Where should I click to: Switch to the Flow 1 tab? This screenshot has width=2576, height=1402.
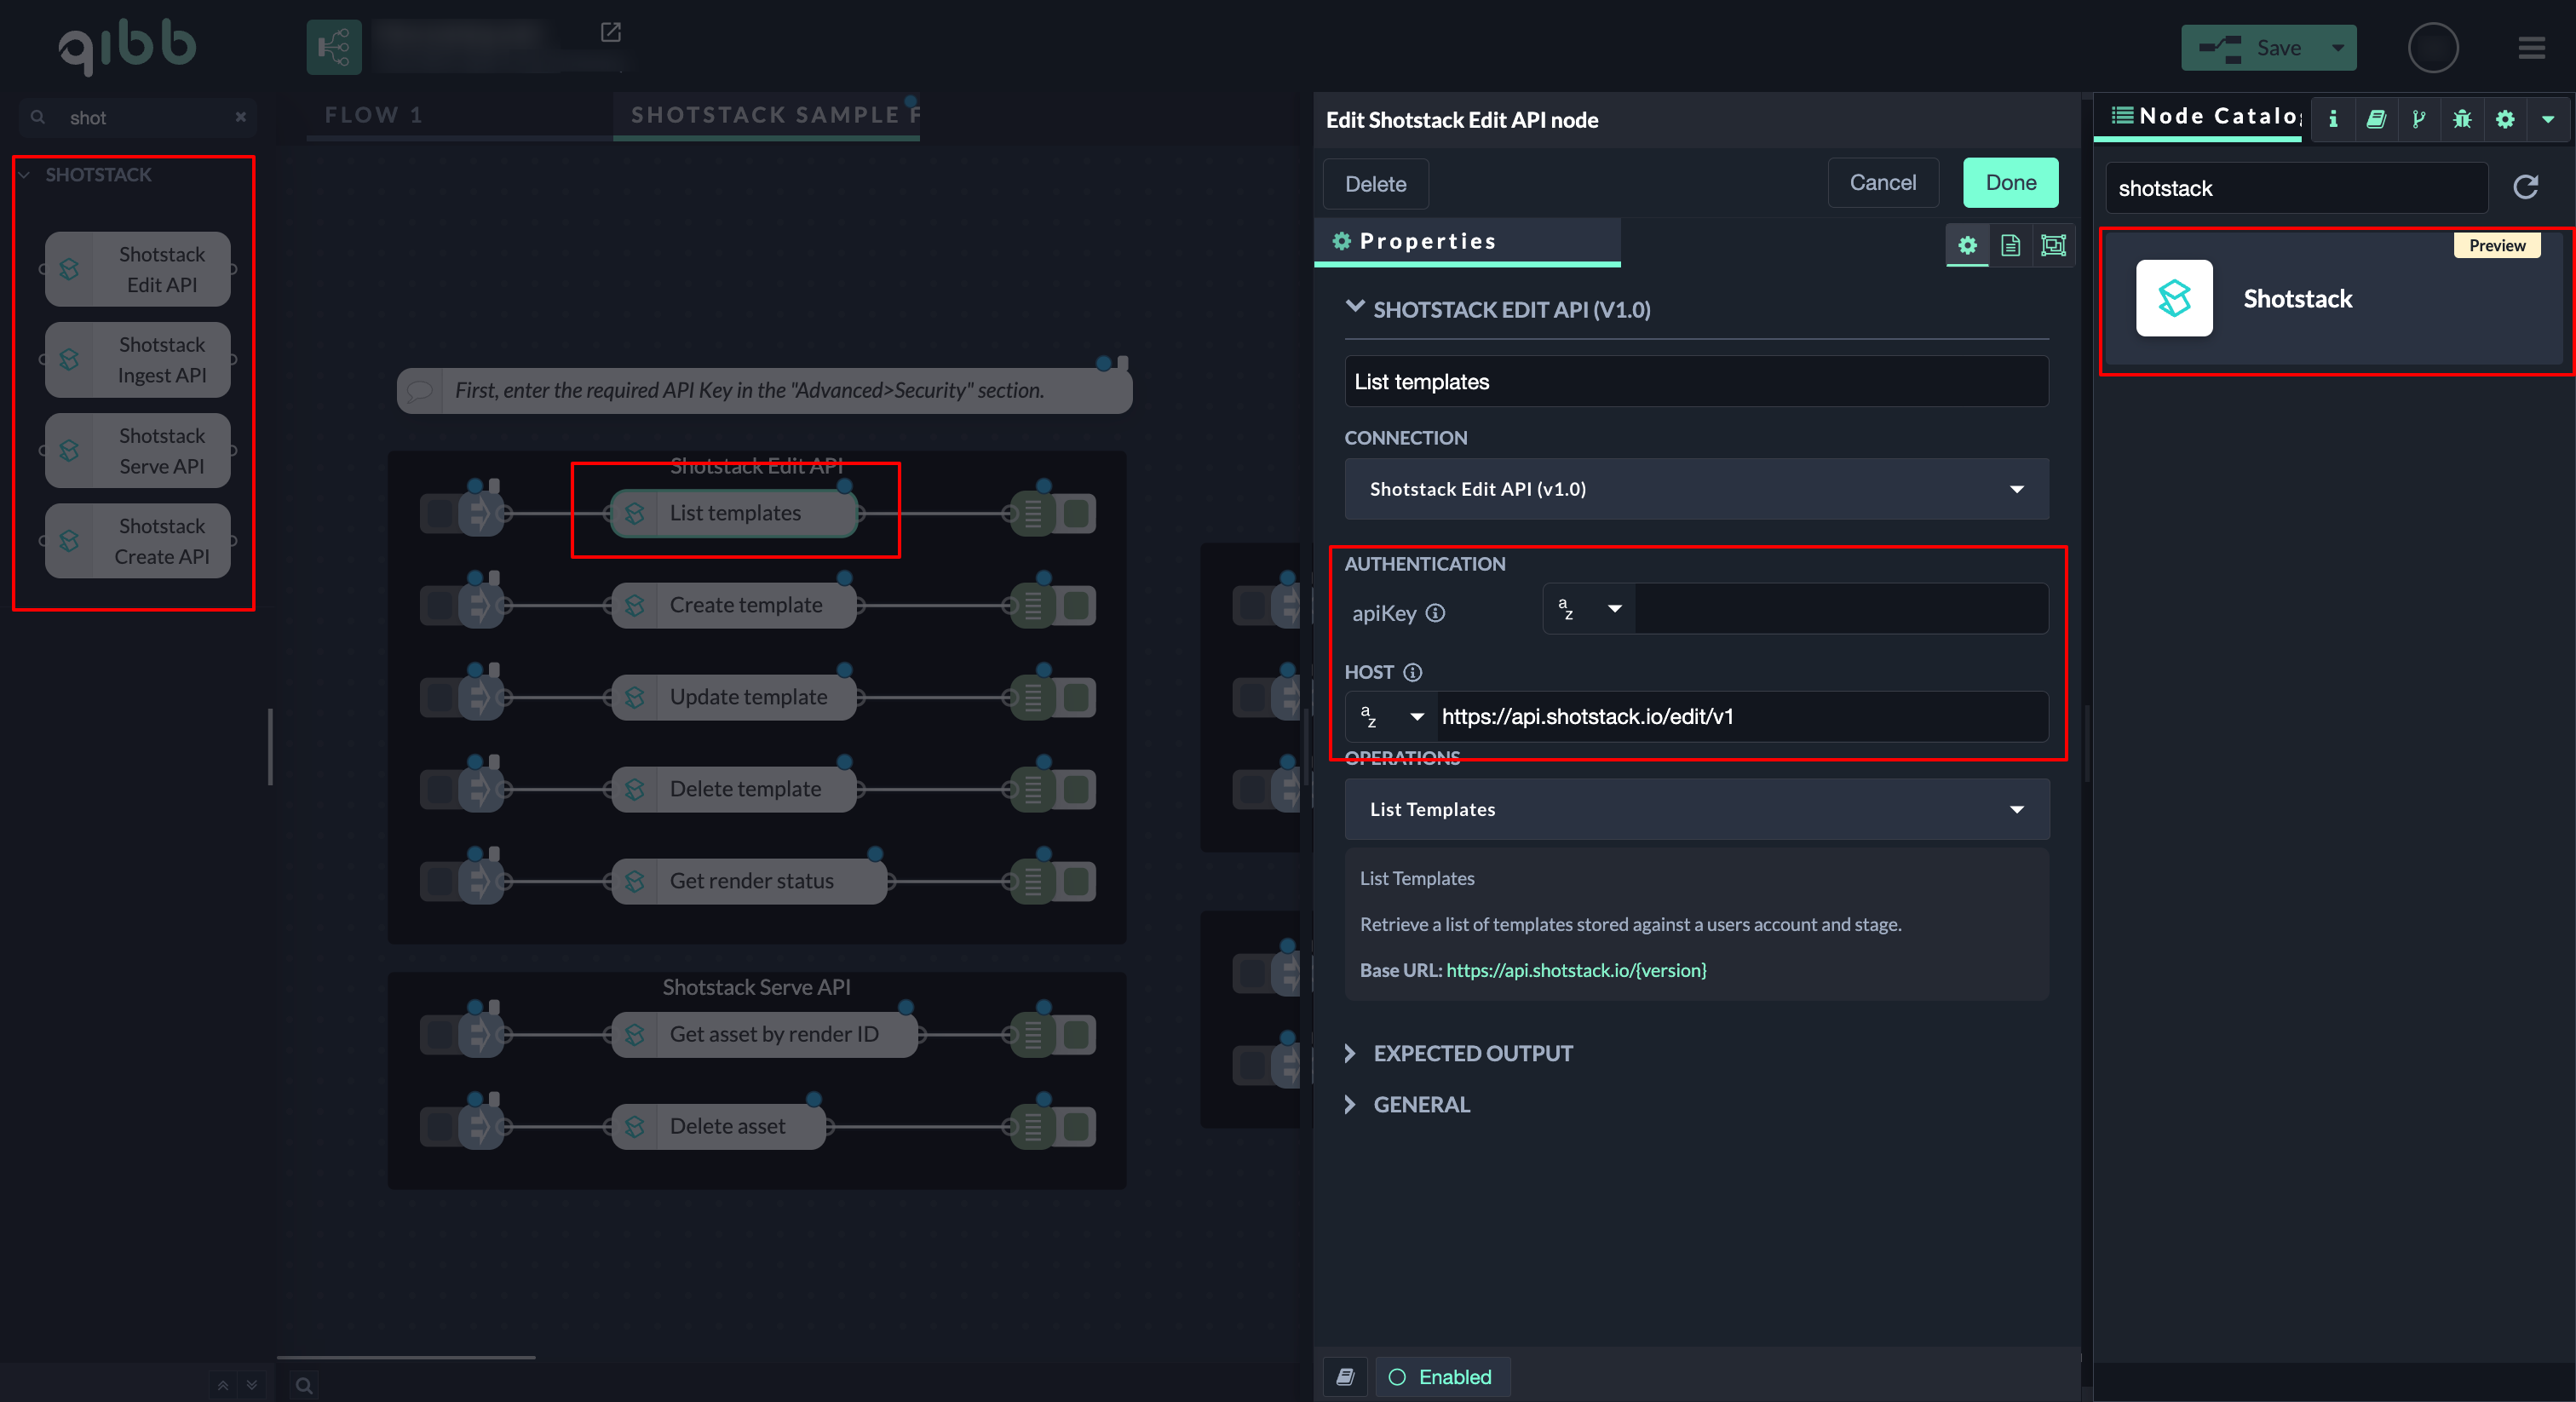[373, 115]
